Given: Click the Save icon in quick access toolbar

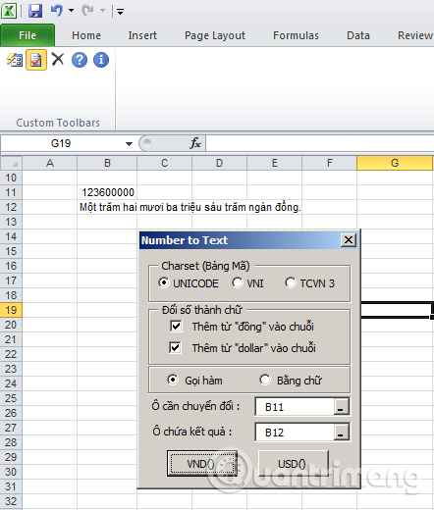Looking at the screenshot, I should point(35,11).
